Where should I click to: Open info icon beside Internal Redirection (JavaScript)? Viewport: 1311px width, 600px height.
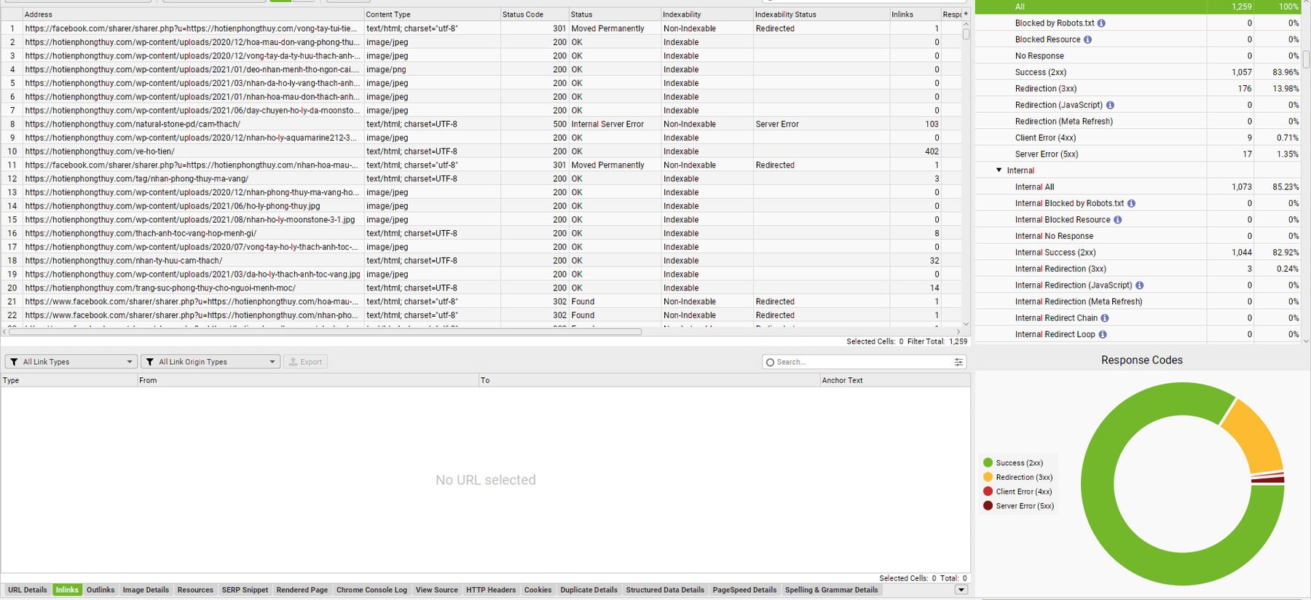pyautogui.click(x=1139, y=285)
